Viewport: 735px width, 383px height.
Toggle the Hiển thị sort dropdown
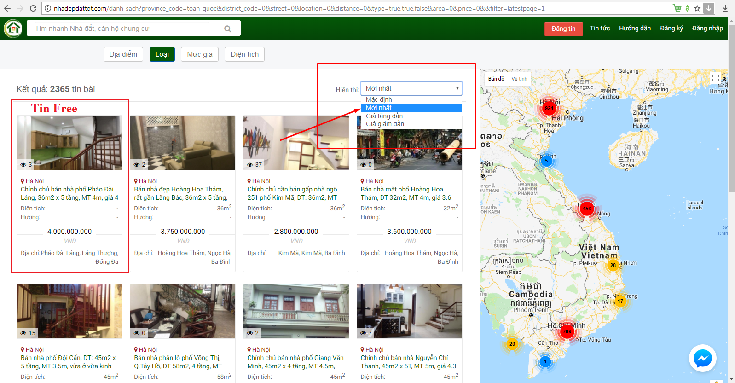pyautogui.click(x=411, y=88)
